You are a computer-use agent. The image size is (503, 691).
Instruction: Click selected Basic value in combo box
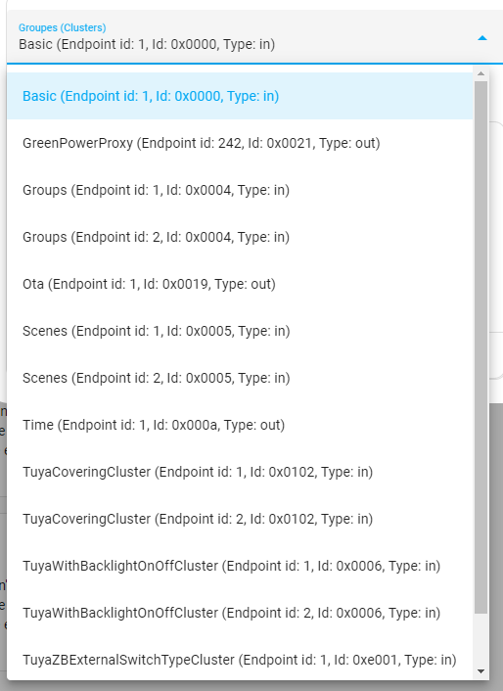coord(147,44)
